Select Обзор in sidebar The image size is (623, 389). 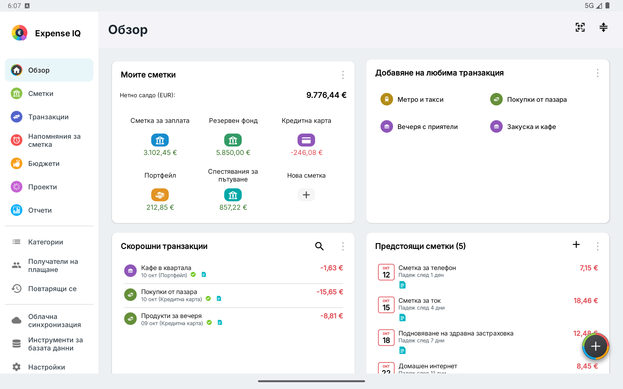49,70
